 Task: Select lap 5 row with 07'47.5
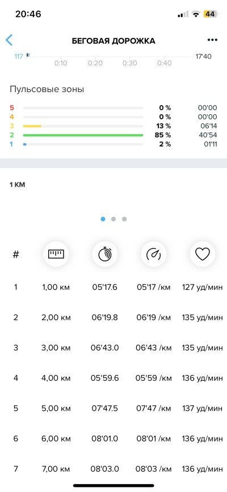pyautogui.click(x=113, y=408)
